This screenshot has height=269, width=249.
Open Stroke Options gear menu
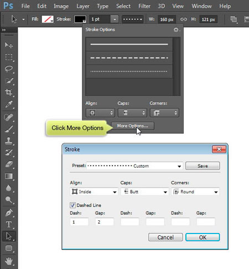click(177, 29)
